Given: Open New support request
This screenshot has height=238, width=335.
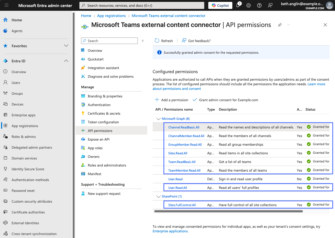Looking at the screenshot, I should (x=104, y=193).
